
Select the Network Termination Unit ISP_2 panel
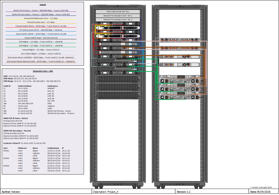pos(118,19)
